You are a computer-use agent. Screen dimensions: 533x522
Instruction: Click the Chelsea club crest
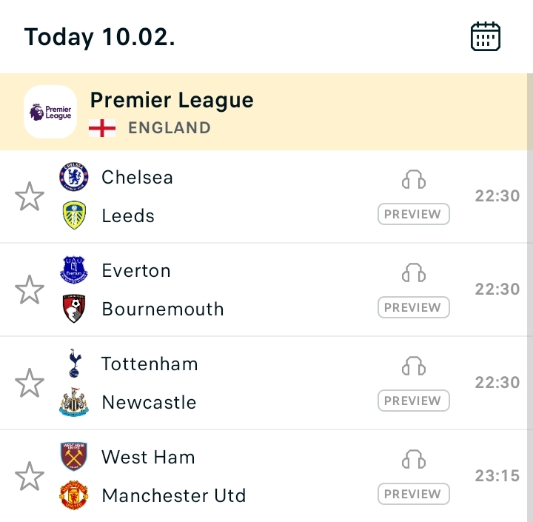[x=74, y=177]
